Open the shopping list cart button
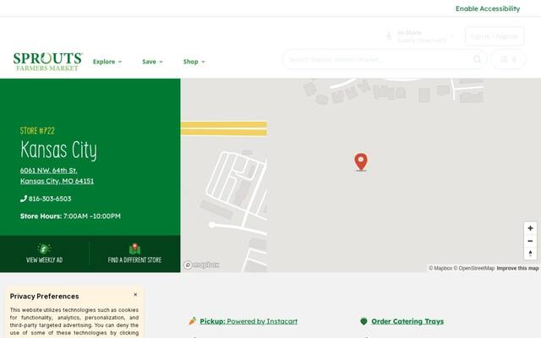Viewport: 541px width, 338px height. click(x=508, y=59)
